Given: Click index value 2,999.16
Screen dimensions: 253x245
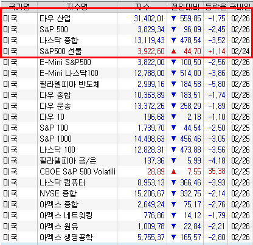Looking at the screenshot, I should [151, 84].
